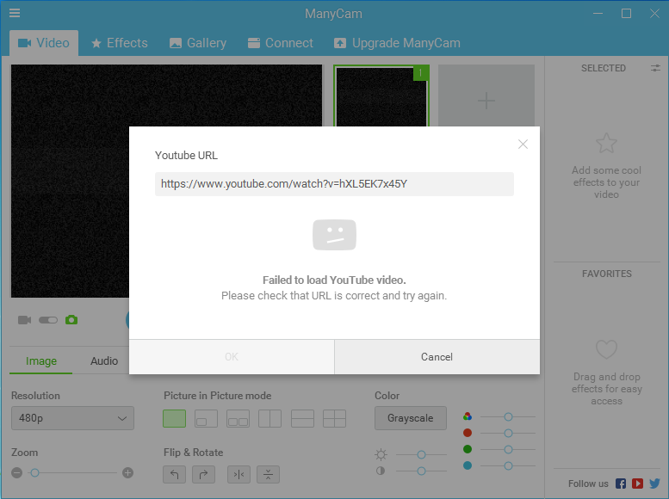Open the Gallery tab
Viewport: 669px width, 499px height.
[198, 43]
